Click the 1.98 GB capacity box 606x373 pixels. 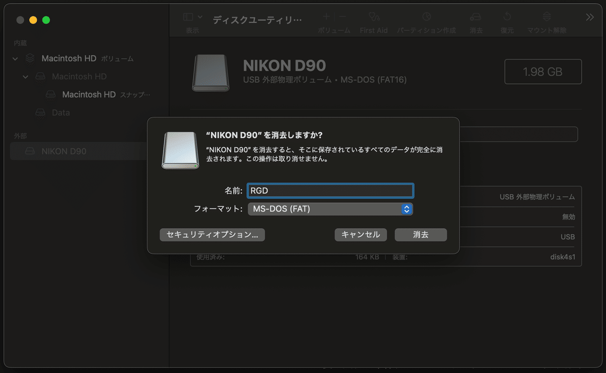(x=543, y=72)
